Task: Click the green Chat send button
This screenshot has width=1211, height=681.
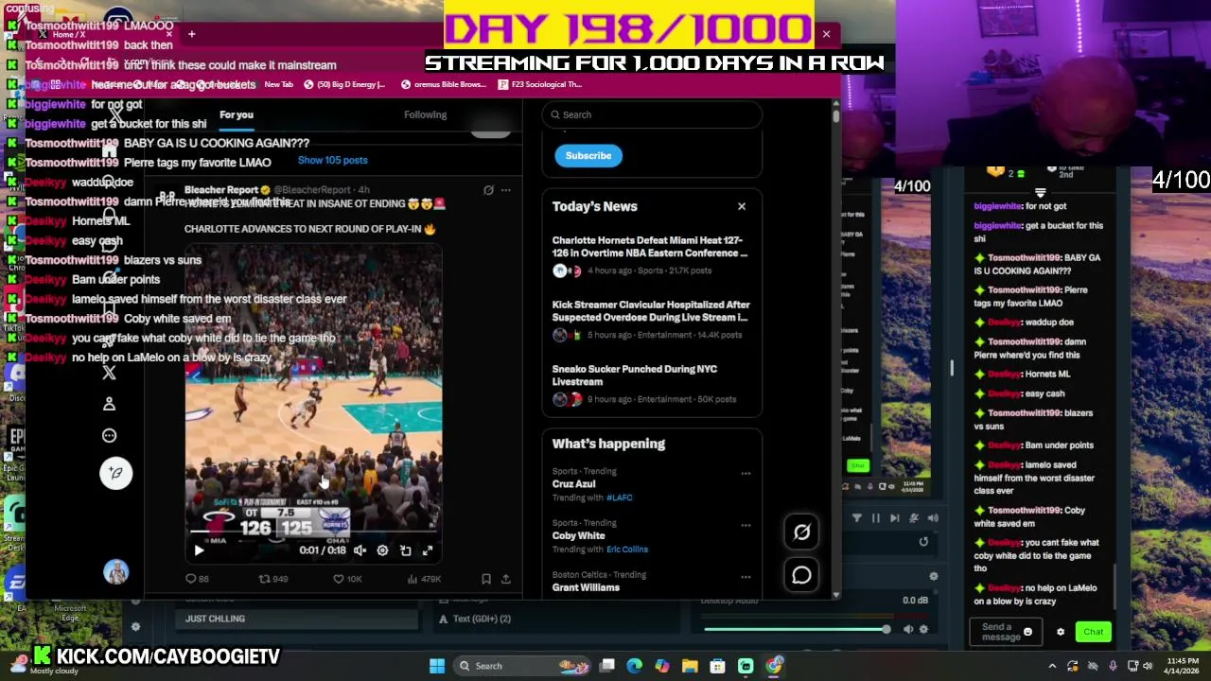Action: point(1094,632)
